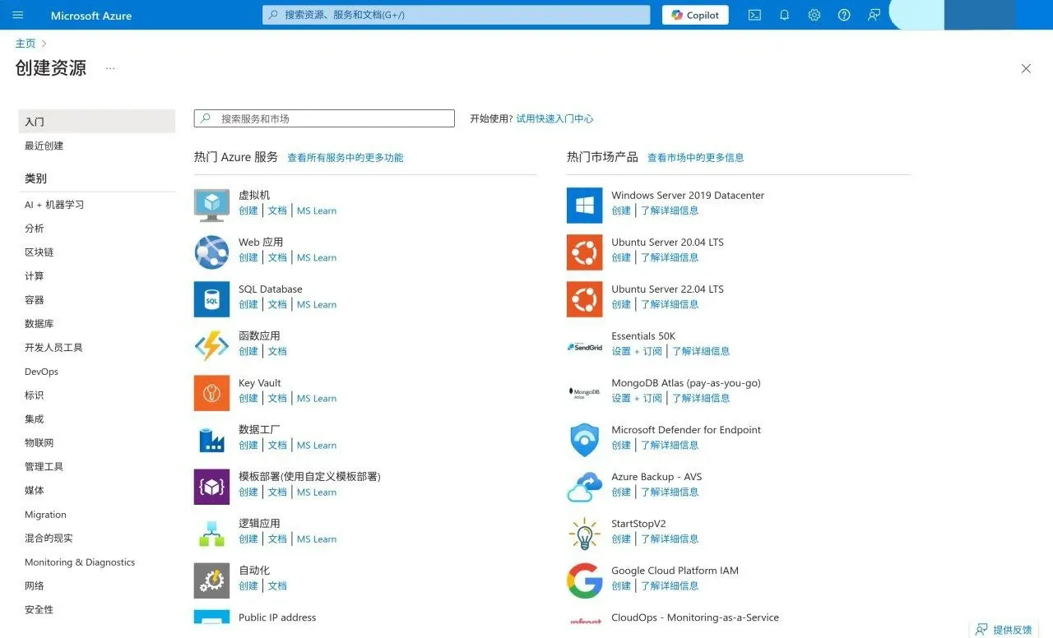Click the SQL Database icon
The image size is (1053, 638).
tap(211, 299)
